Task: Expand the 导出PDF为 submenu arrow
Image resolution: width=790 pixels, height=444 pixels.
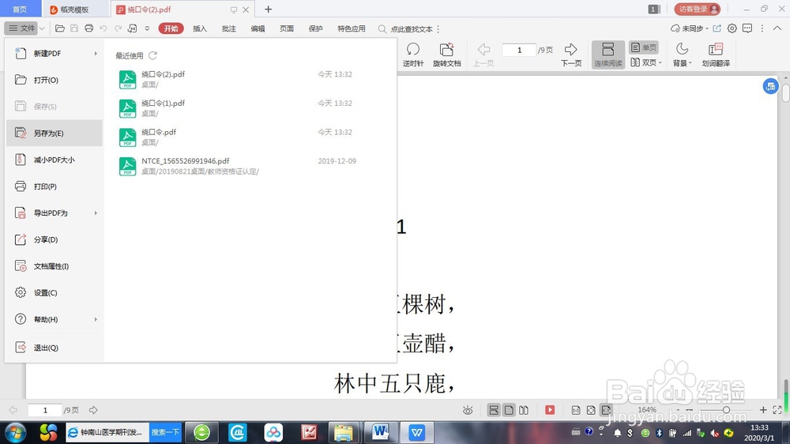Action: tap(96, 213)
